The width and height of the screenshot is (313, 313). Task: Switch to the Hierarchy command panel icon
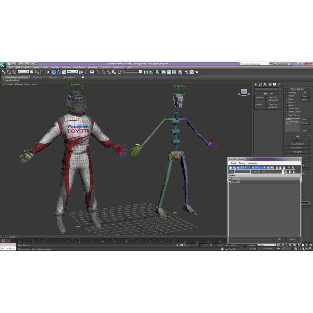[265, 84]
